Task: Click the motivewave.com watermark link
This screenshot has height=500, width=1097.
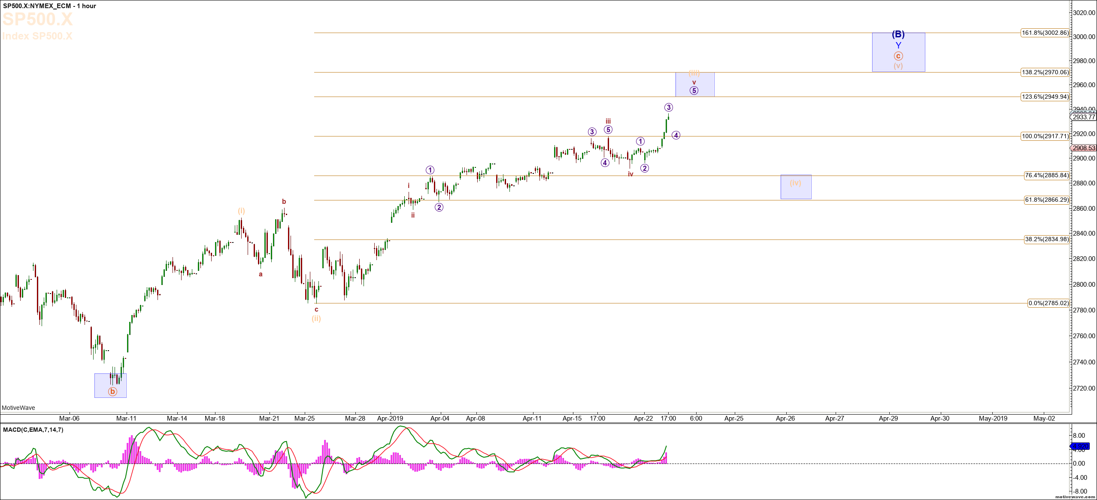Action: (1075, 497)
